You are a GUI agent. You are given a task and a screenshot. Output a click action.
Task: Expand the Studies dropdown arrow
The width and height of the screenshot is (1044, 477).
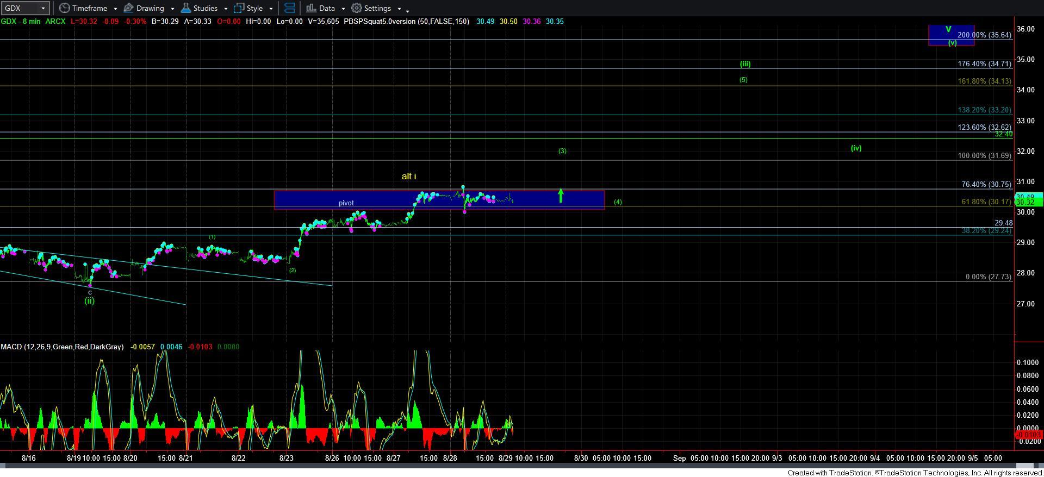click(x=226, y=9)
